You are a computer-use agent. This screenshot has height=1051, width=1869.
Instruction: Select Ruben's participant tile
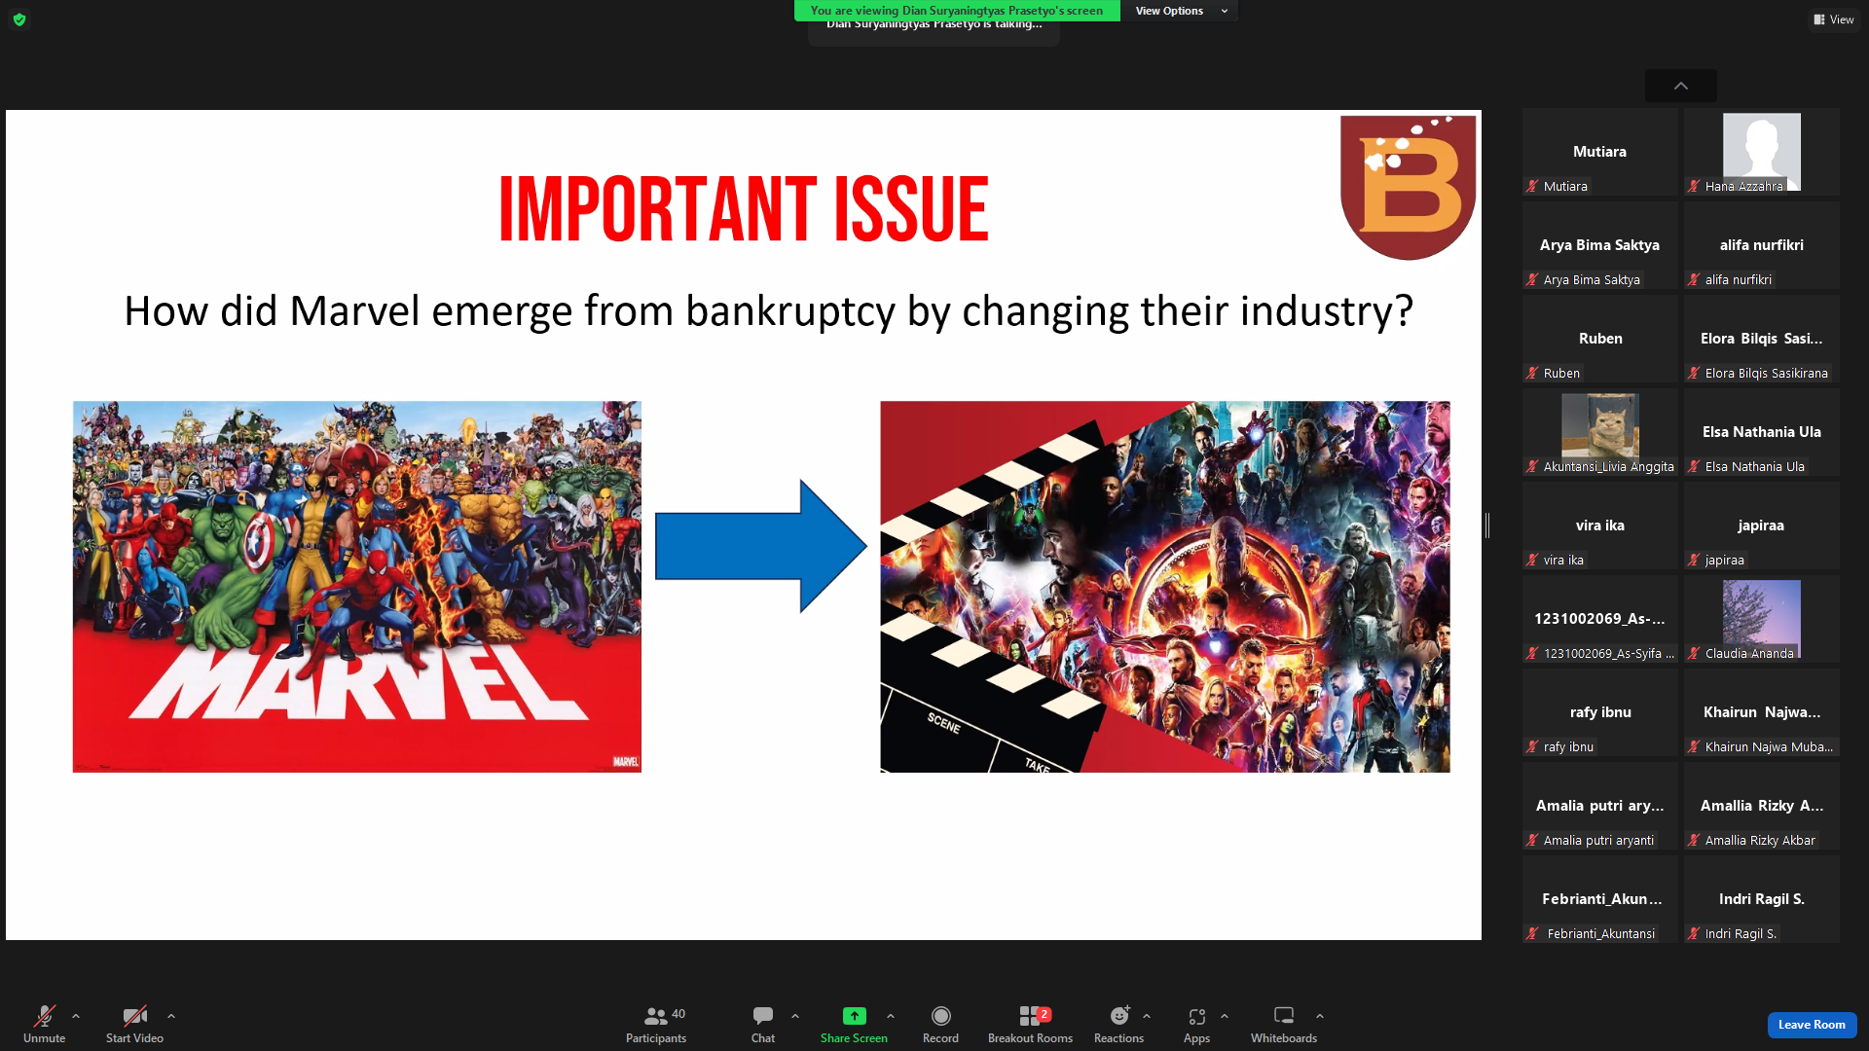[x=1600, y=339]
